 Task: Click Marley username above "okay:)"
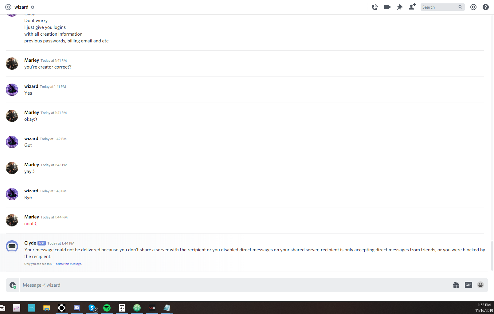(x=32, y=112)
